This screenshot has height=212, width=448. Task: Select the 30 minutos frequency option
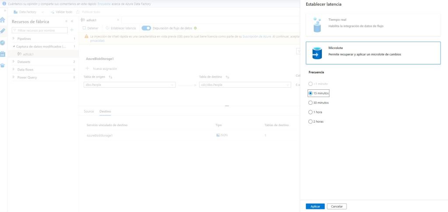point(311,102)
